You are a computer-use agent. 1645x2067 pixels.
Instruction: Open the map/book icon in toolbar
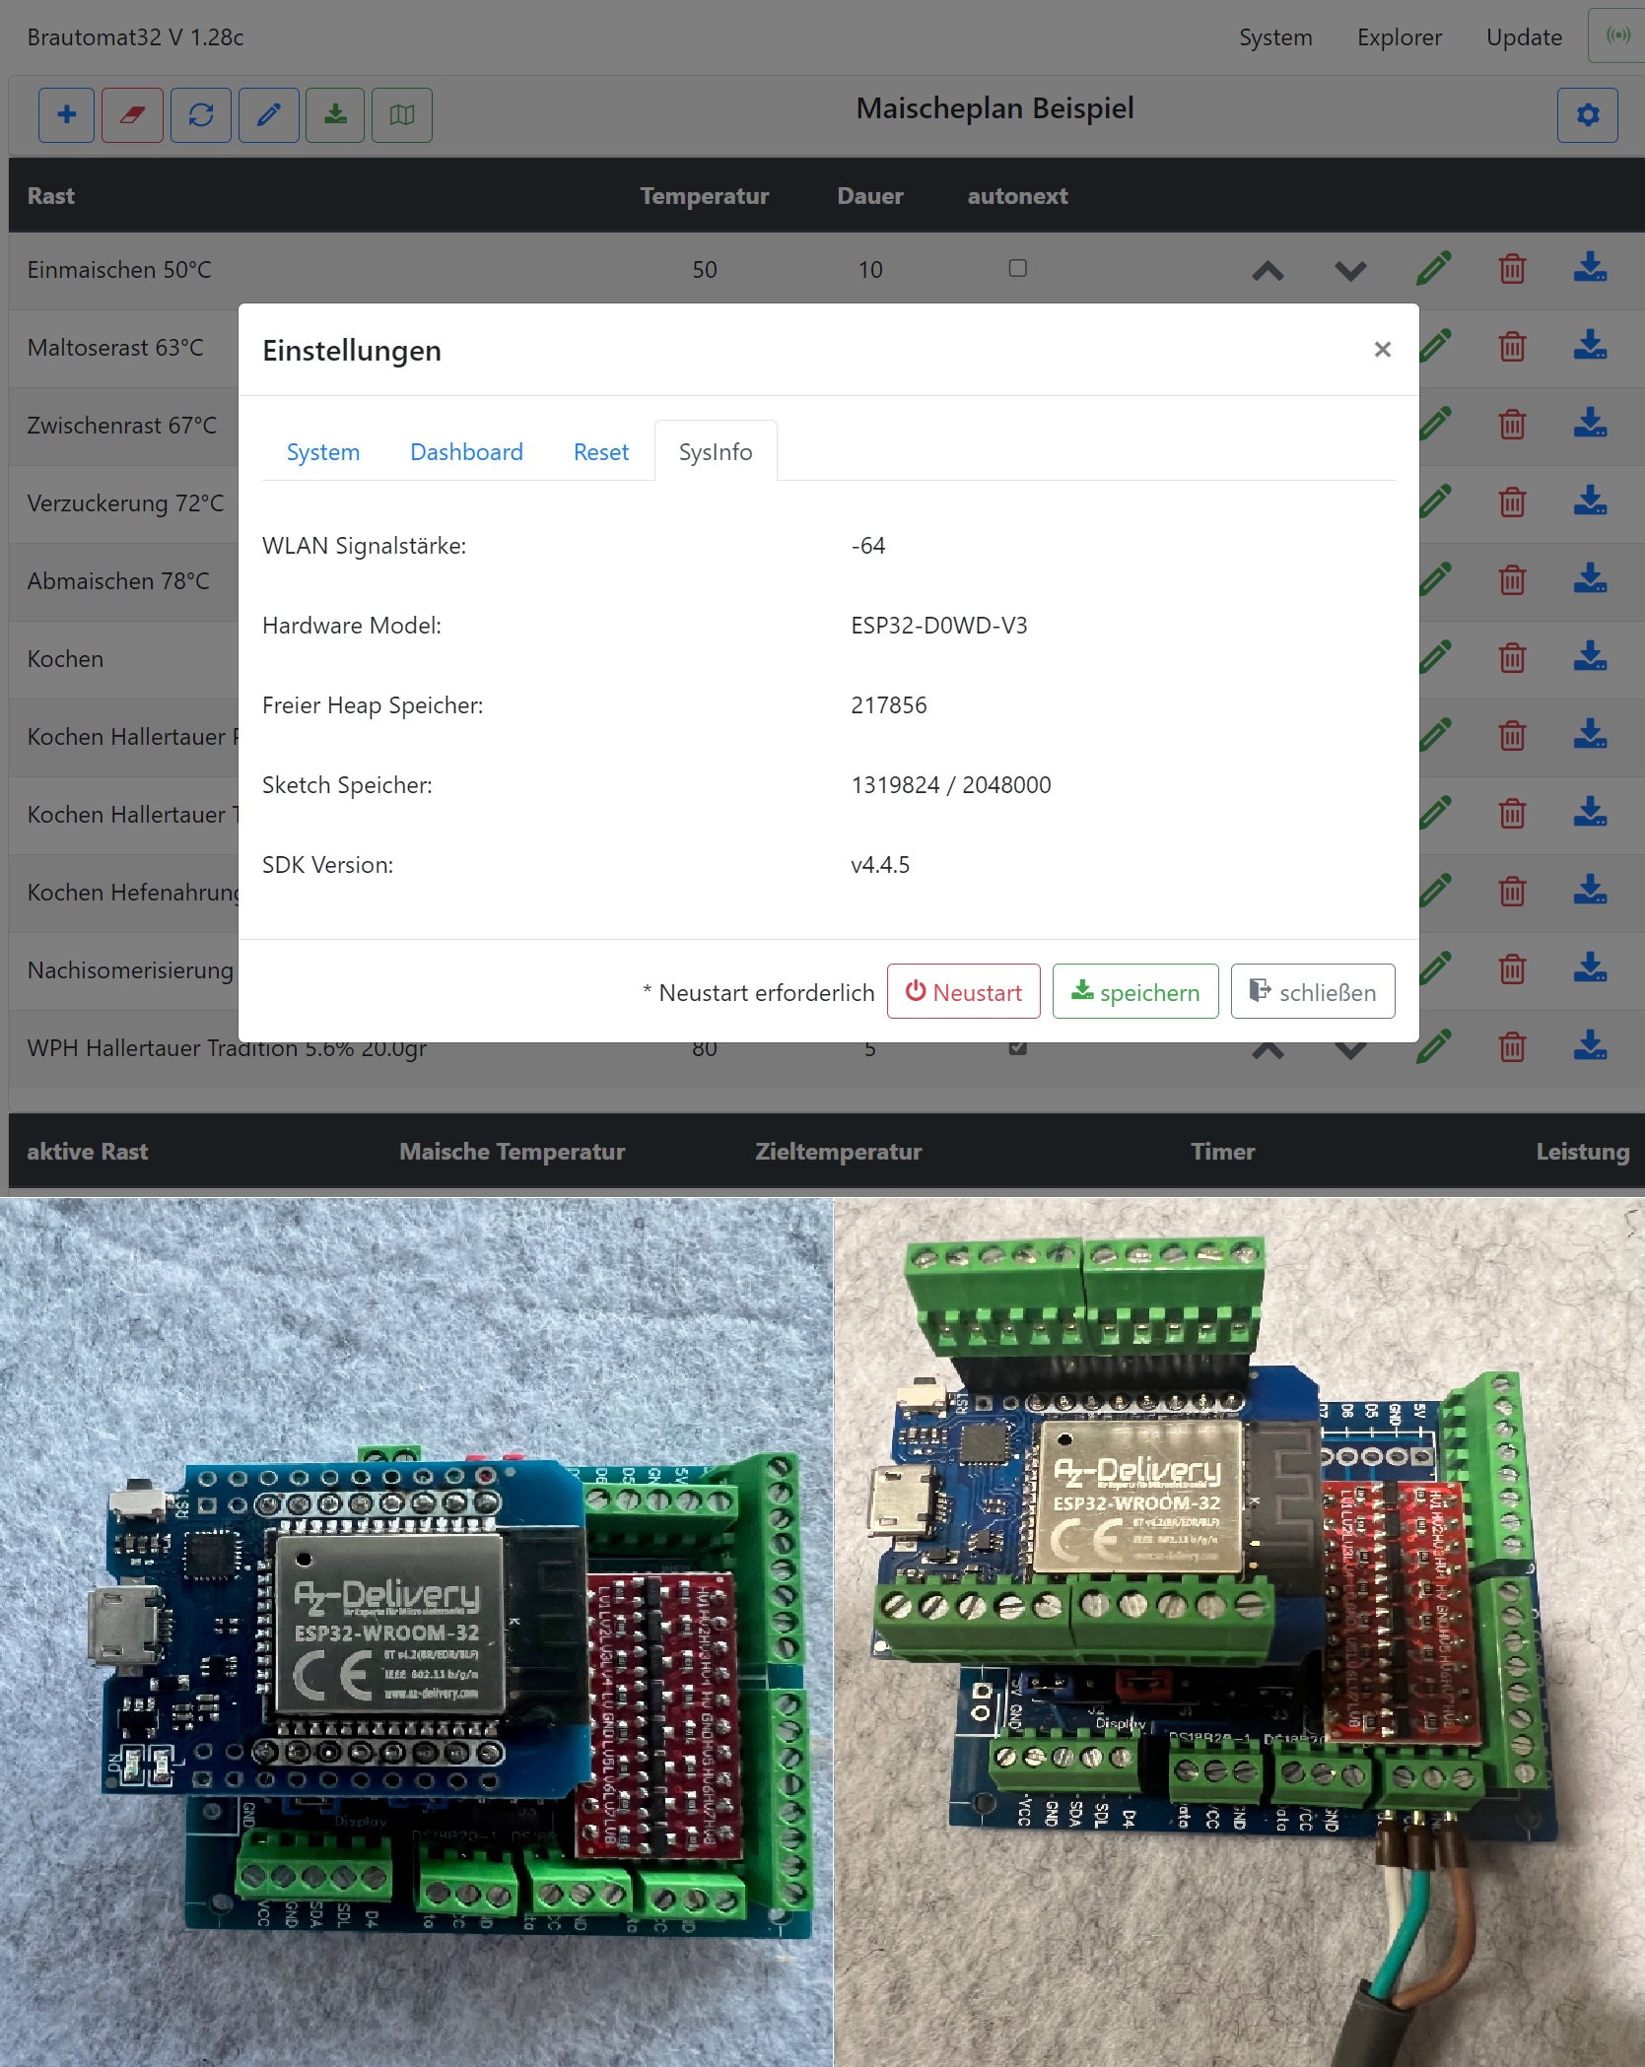402,115
